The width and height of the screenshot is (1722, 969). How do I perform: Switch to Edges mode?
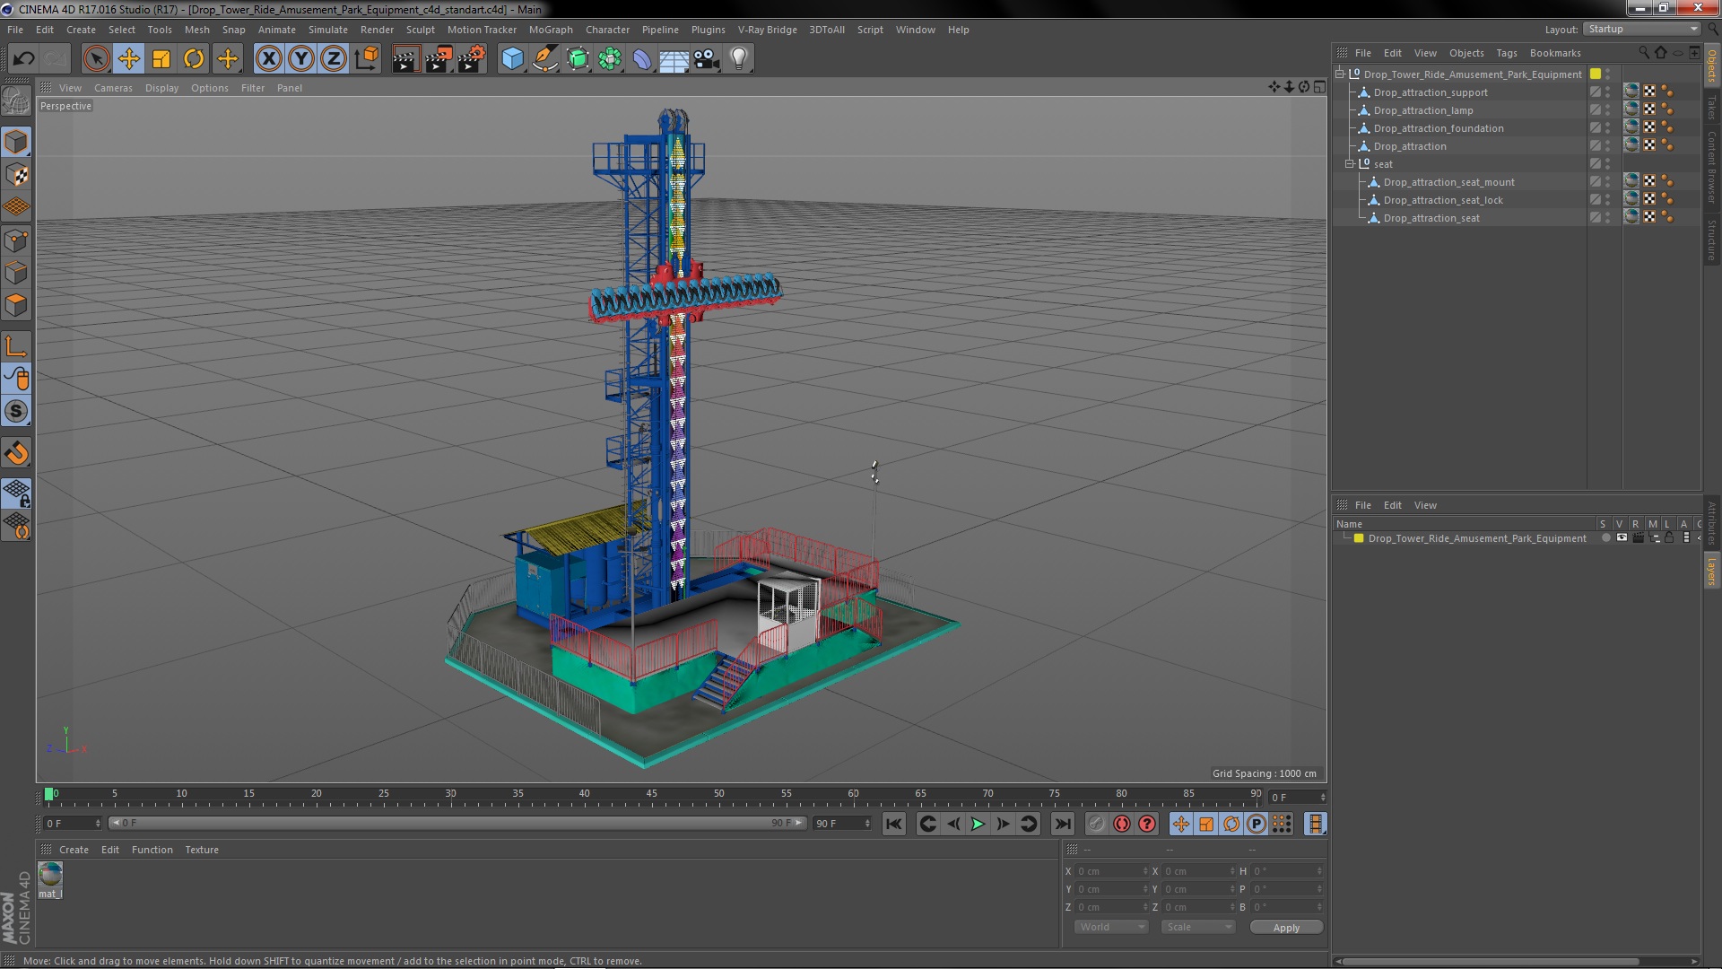(x=16, y=273)
